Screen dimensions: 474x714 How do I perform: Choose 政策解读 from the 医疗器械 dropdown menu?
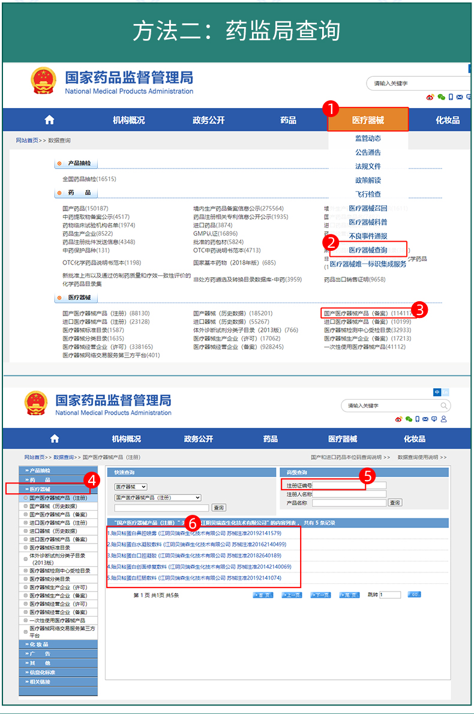coord(368,181)
